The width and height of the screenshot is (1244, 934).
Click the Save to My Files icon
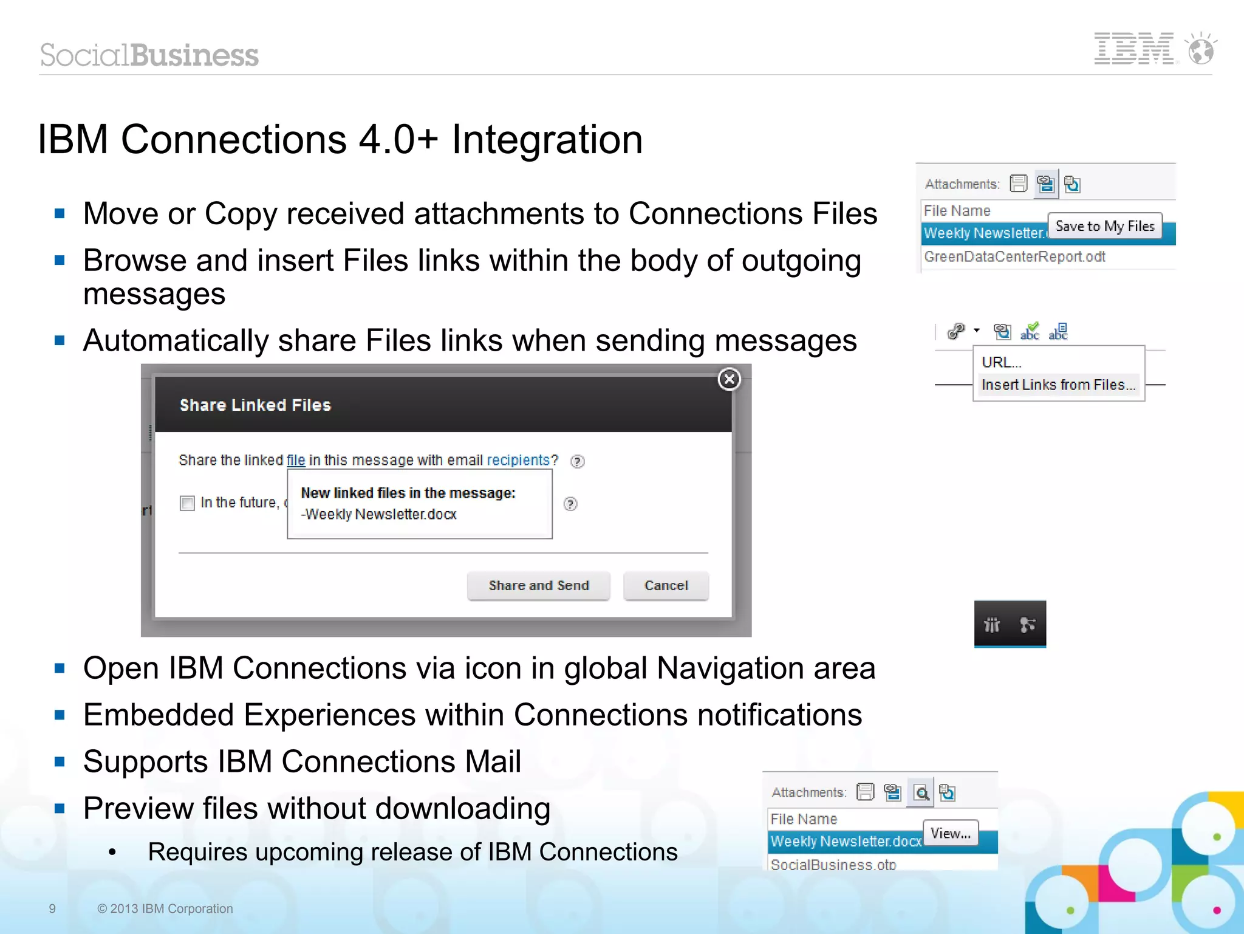pos(1045,184)
